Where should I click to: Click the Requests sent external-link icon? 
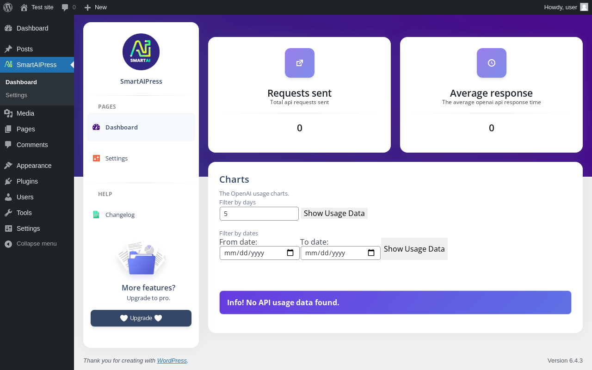pos(300,63)
